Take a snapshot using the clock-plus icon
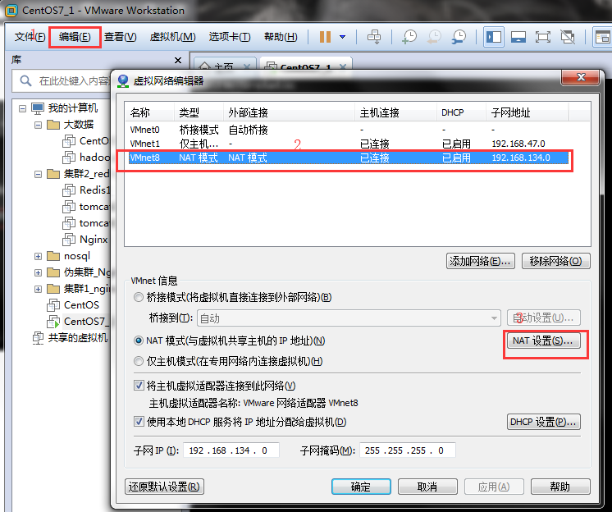612x512 pixels. pyautogui.click(x=409, y=37)
